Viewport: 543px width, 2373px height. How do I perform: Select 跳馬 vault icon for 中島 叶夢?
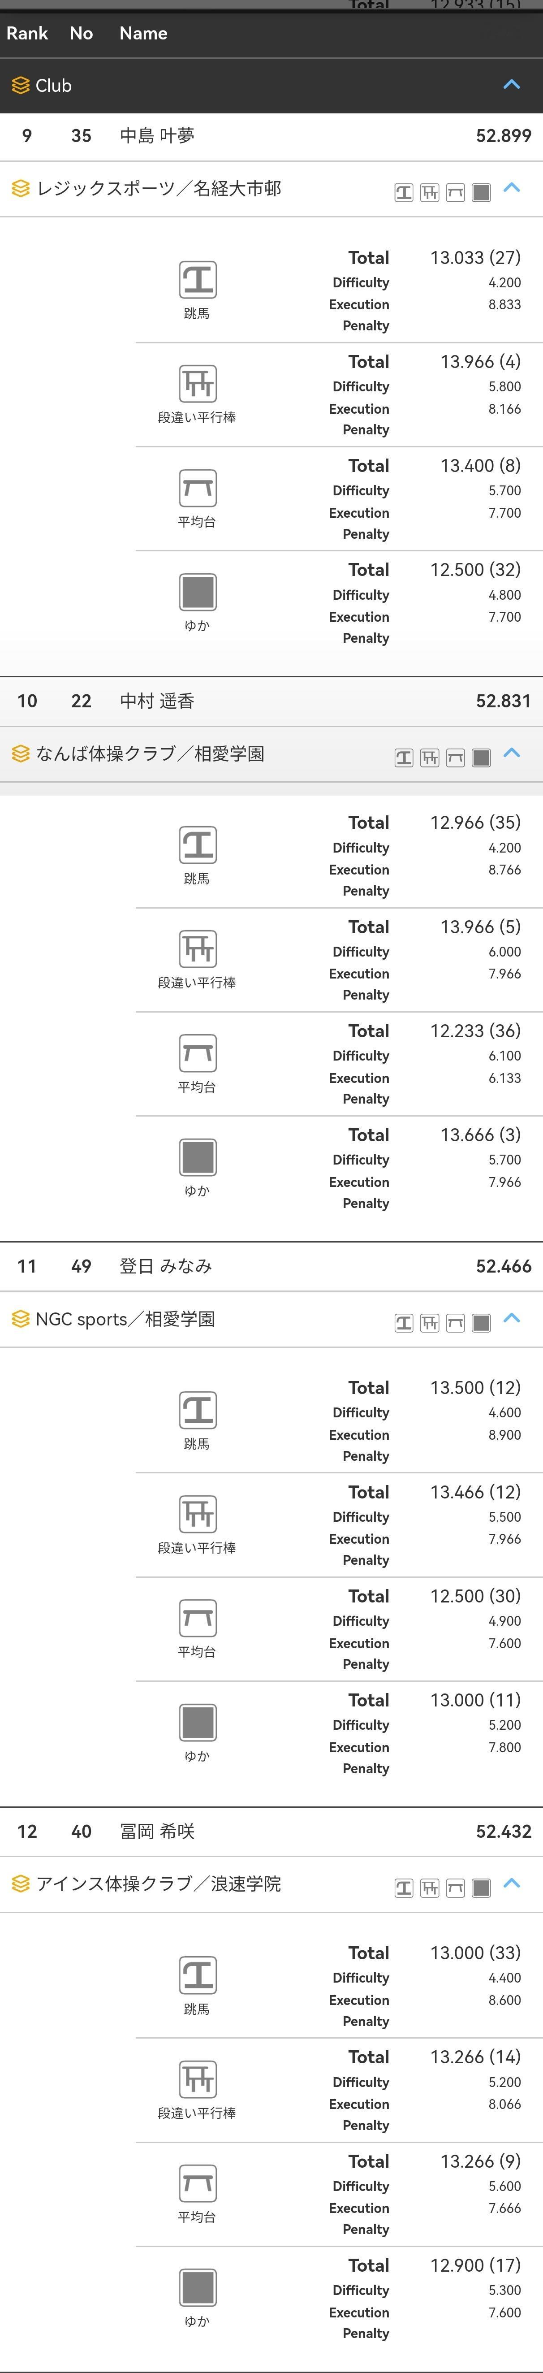click(198, 279)
